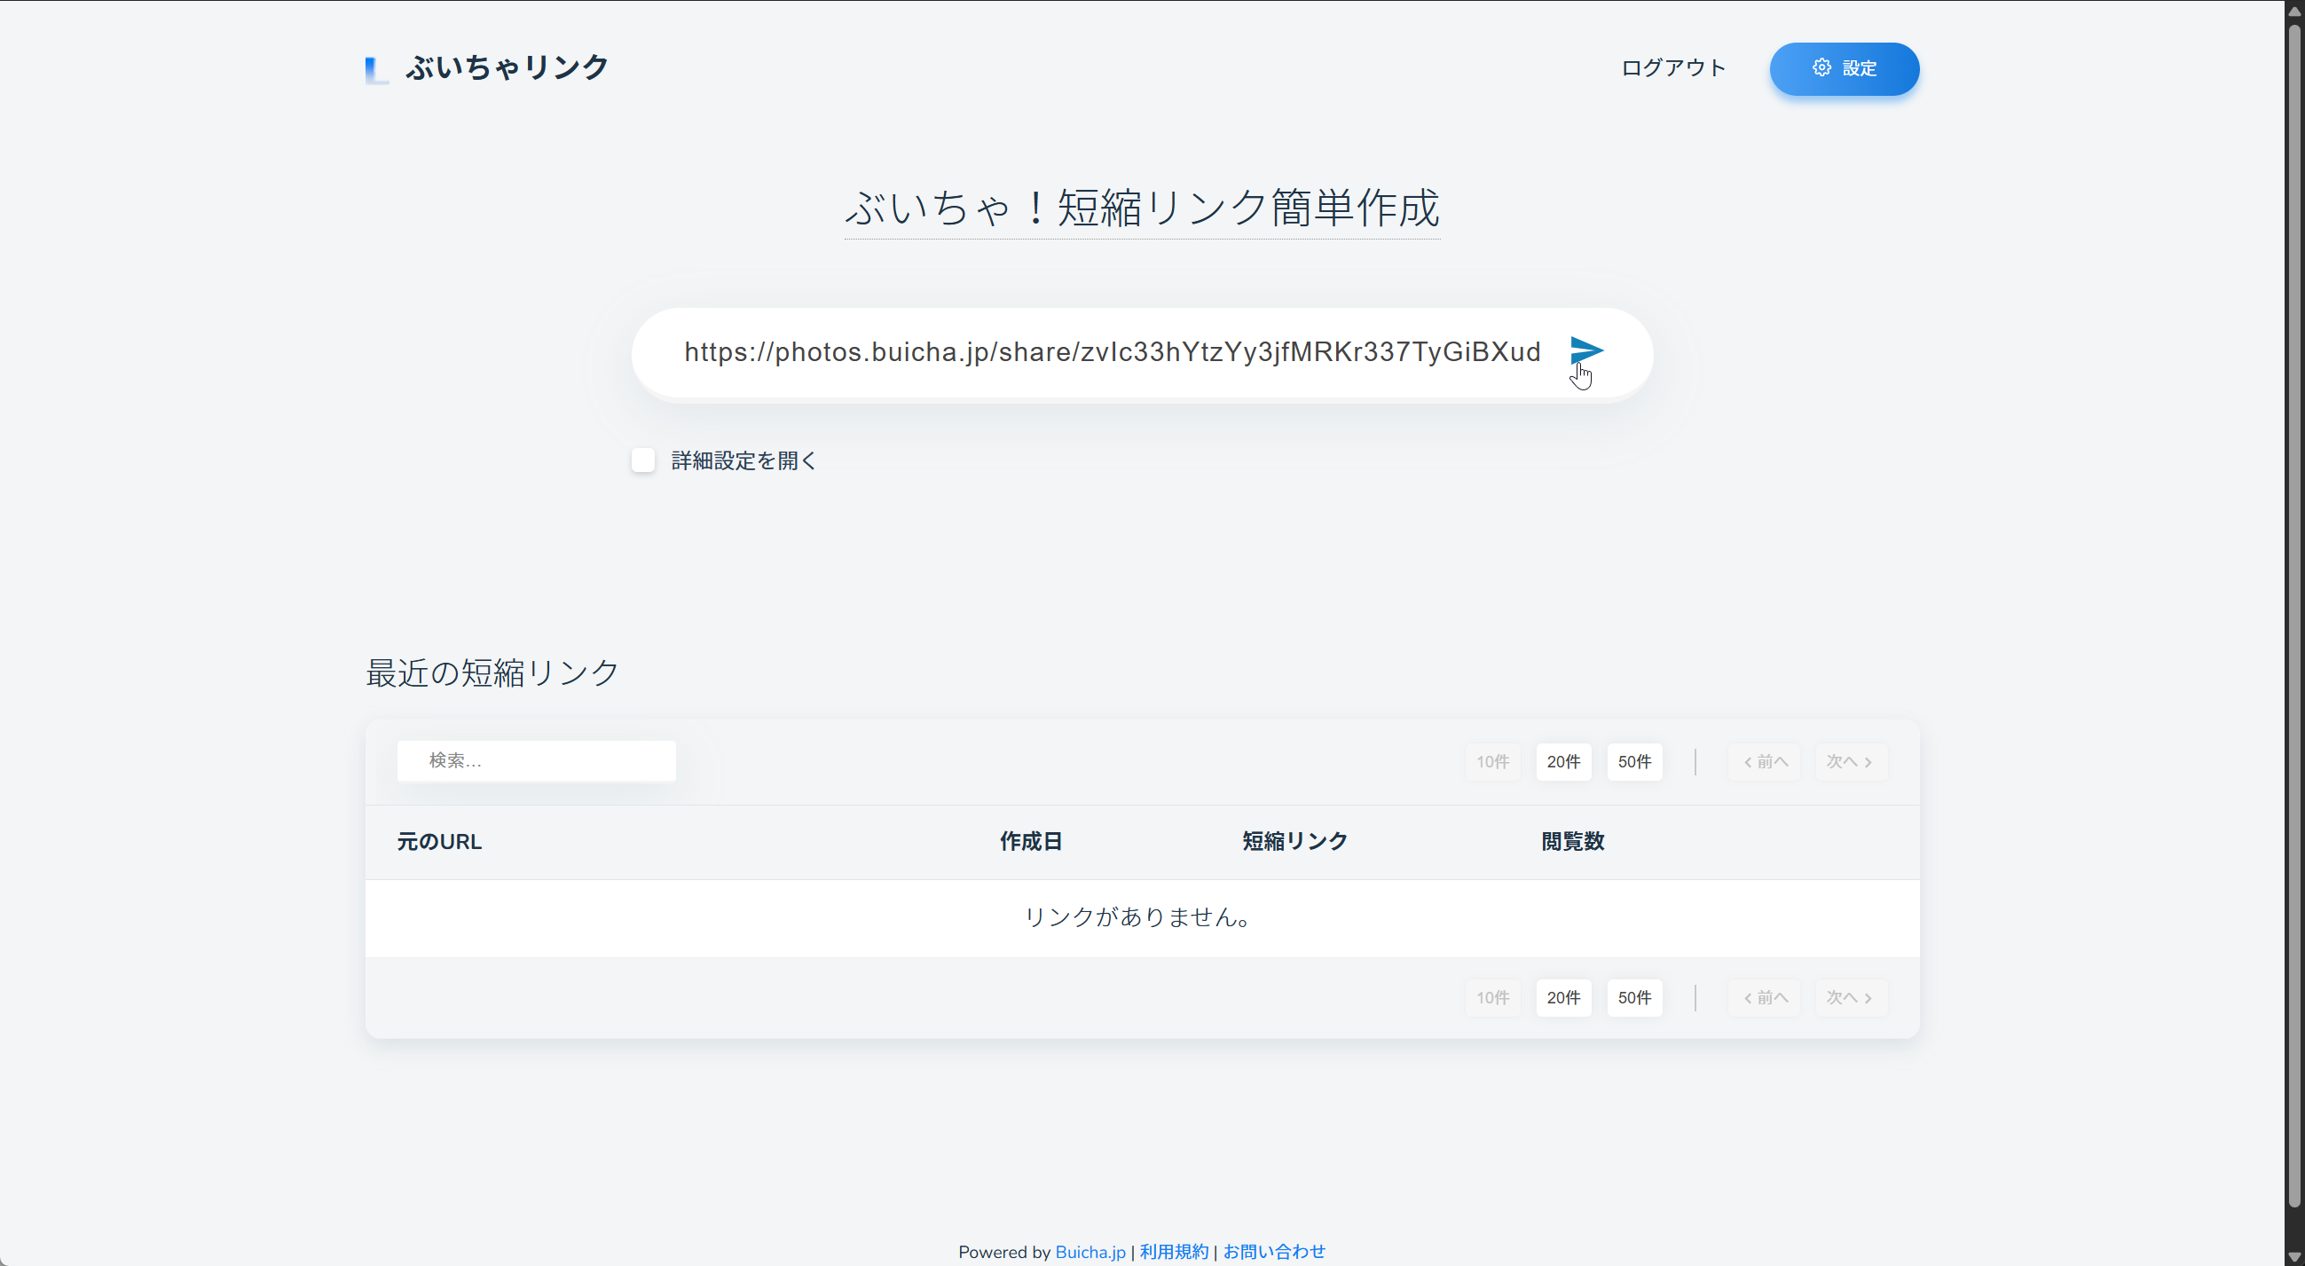
Task: Select 50件 in bottom pagination
Action: (x=1634, y=997)
